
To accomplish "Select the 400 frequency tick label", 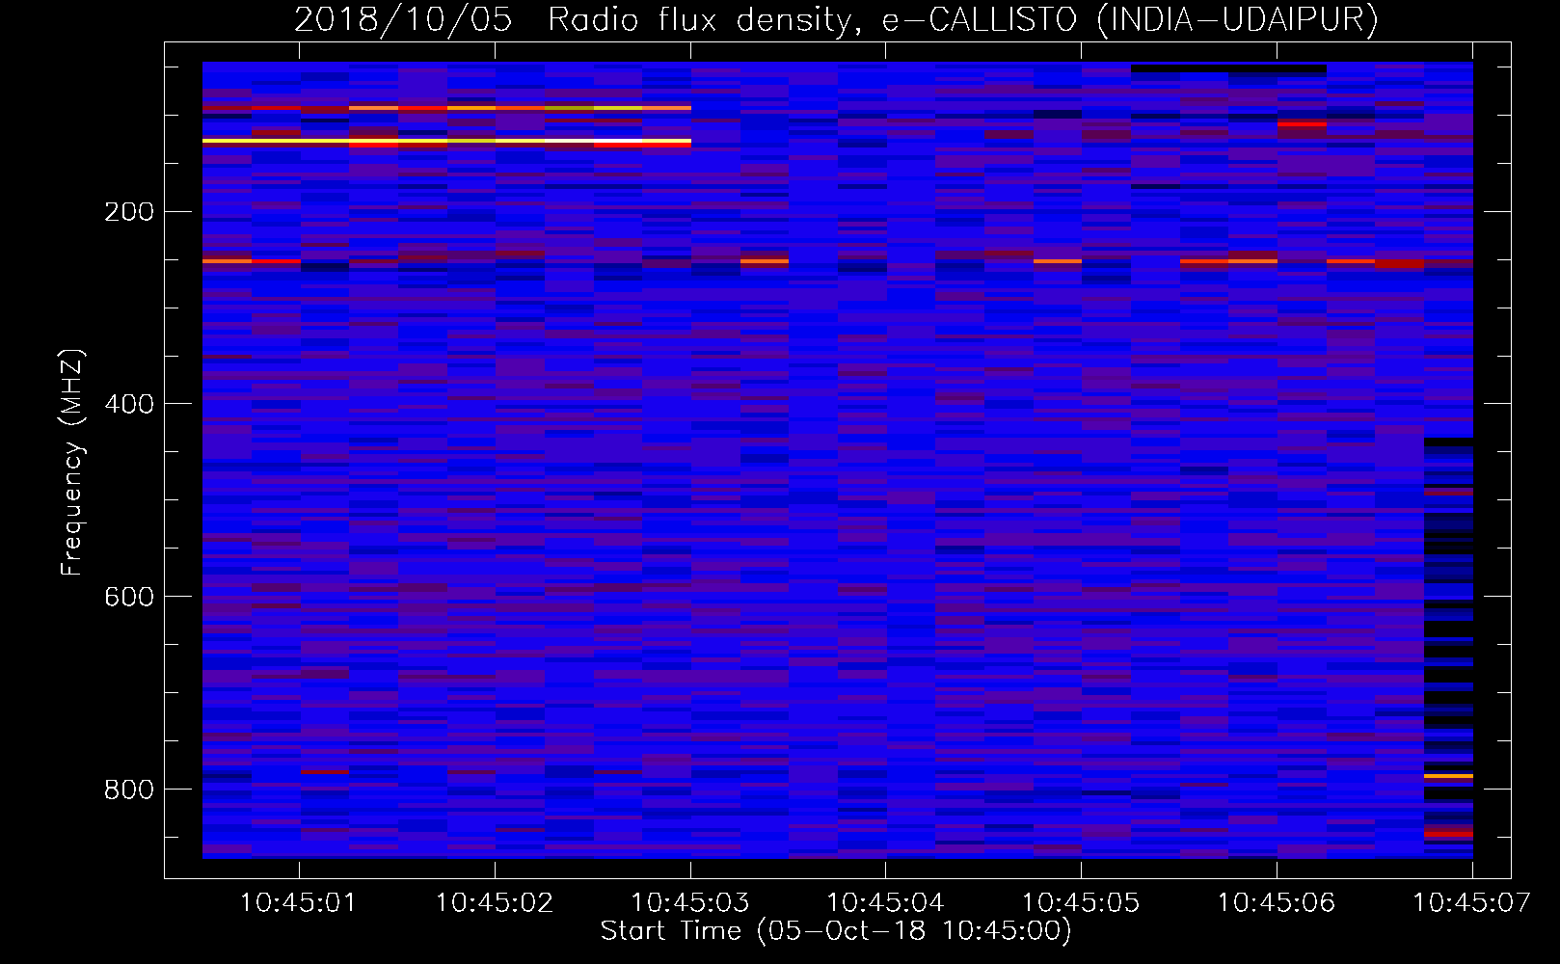I will pos(129,404).
